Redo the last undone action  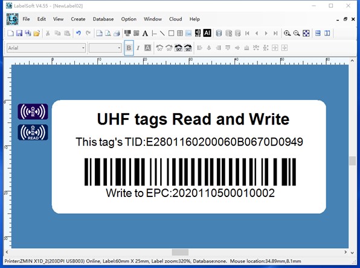88,33
